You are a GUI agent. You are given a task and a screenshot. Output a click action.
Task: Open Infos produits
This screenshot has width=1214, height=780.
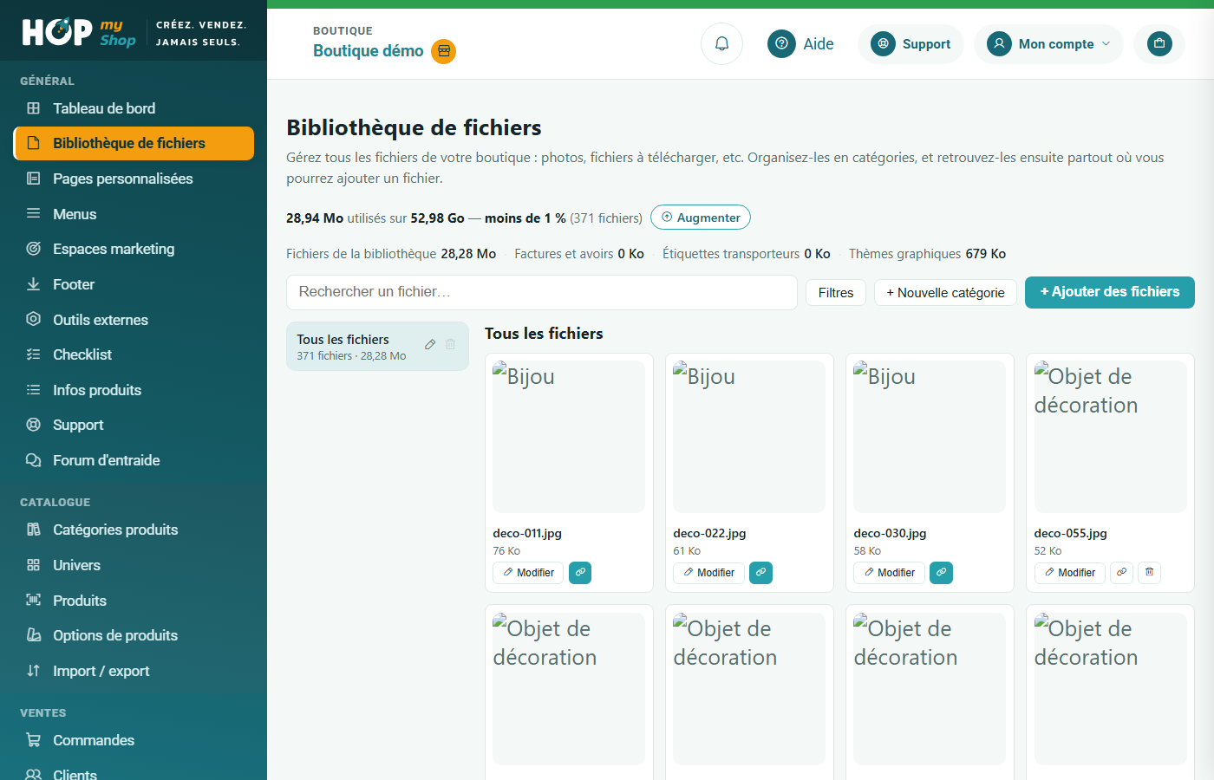point(134,390)
